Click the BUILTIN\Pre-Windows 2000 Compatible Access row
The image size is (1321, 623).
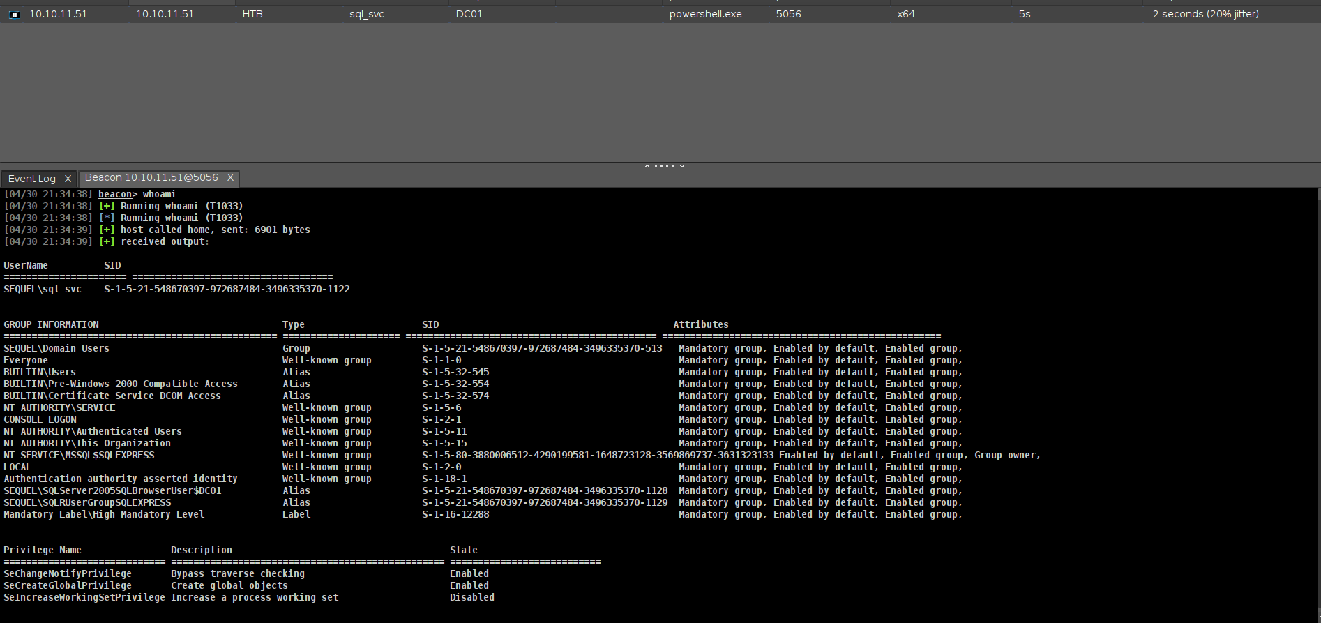483,384
